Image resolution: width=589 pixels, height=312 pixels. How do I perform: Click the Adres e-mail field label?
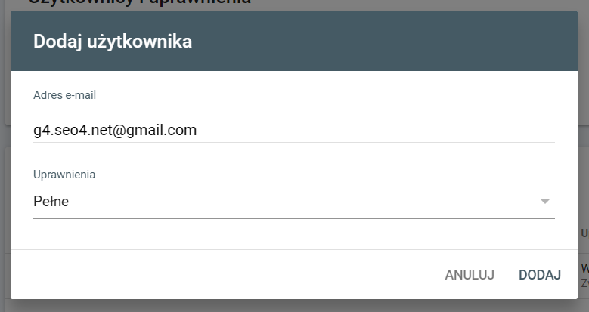[64, 95]
